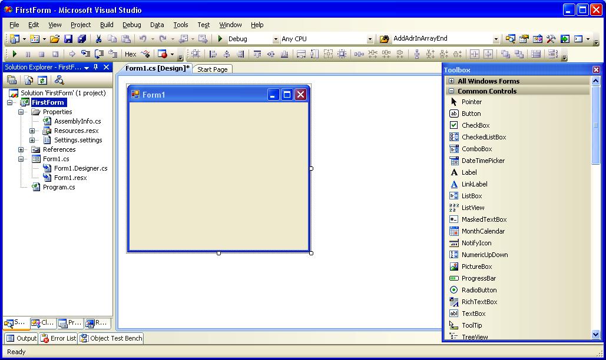
Task: Click the Breakpoints window icon
Action: click(x=163, y=54)
